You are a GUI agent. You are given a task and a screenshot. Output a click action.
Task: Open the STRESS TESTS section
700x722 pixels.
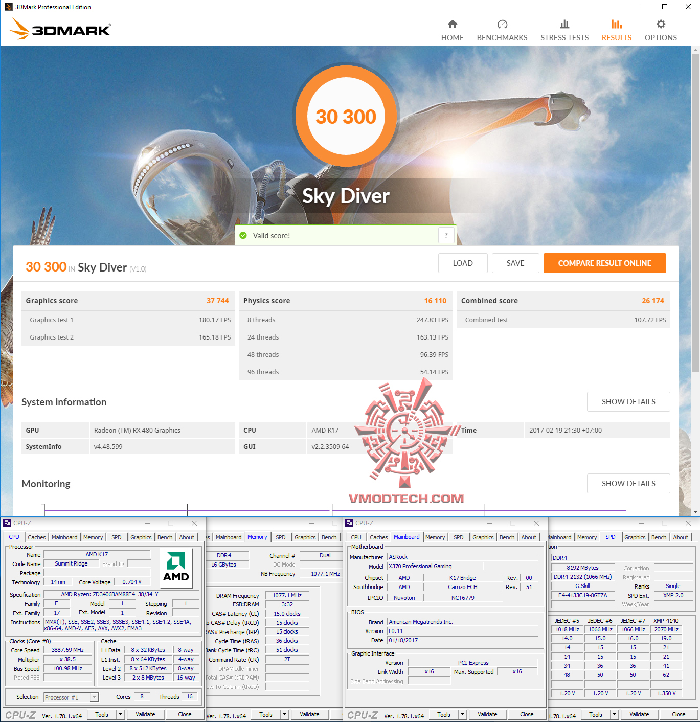[564, 31]
